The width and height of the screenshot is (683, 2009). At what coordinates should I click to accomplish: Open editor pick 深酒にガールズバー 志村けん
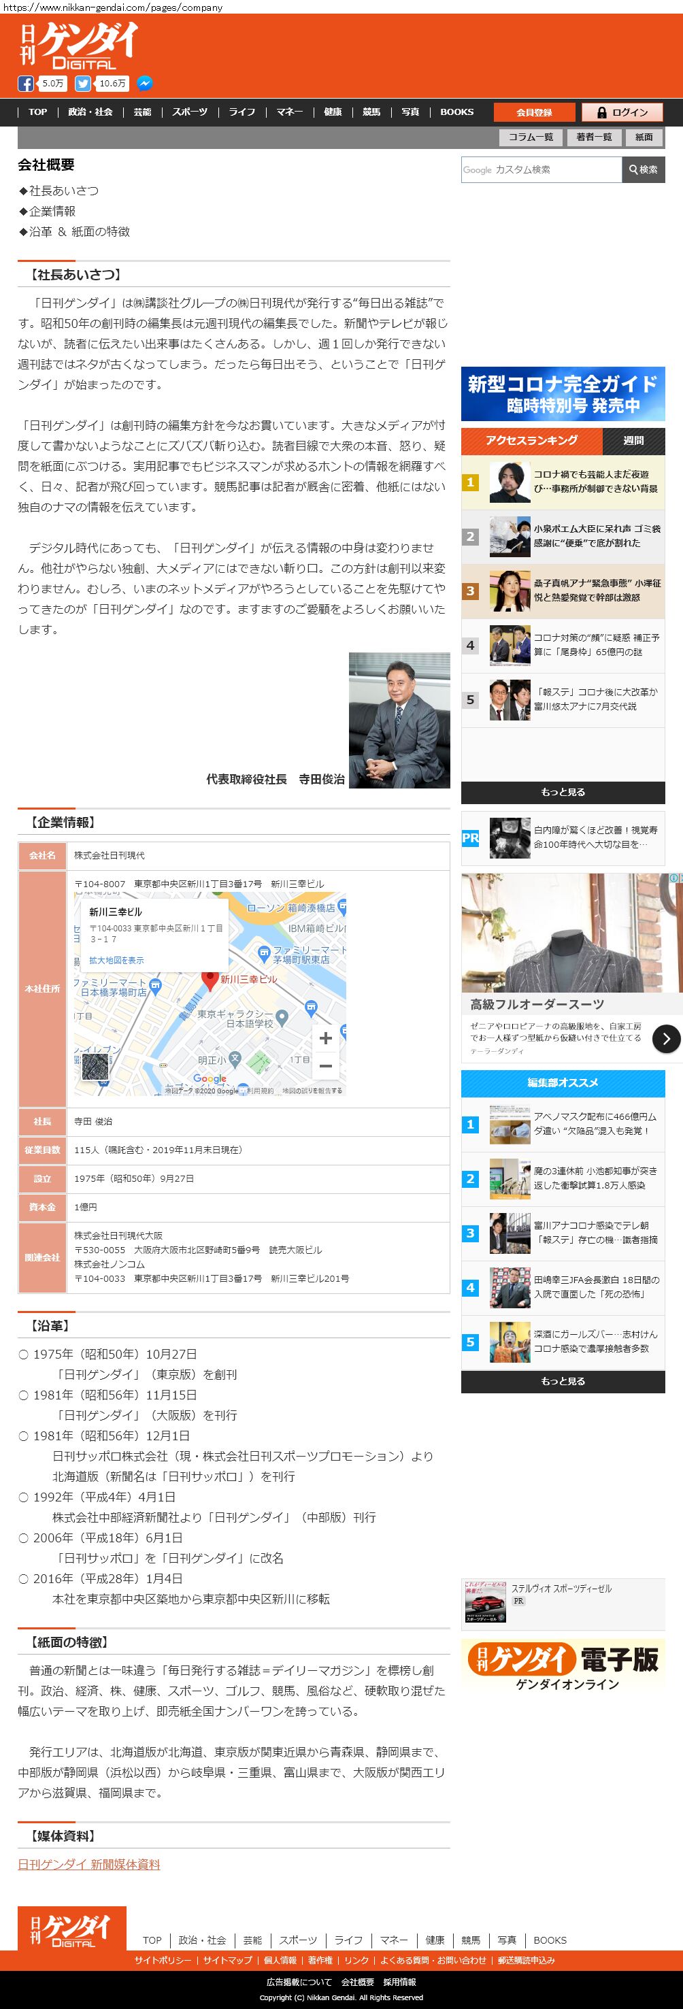click(x=563, y=1343)
